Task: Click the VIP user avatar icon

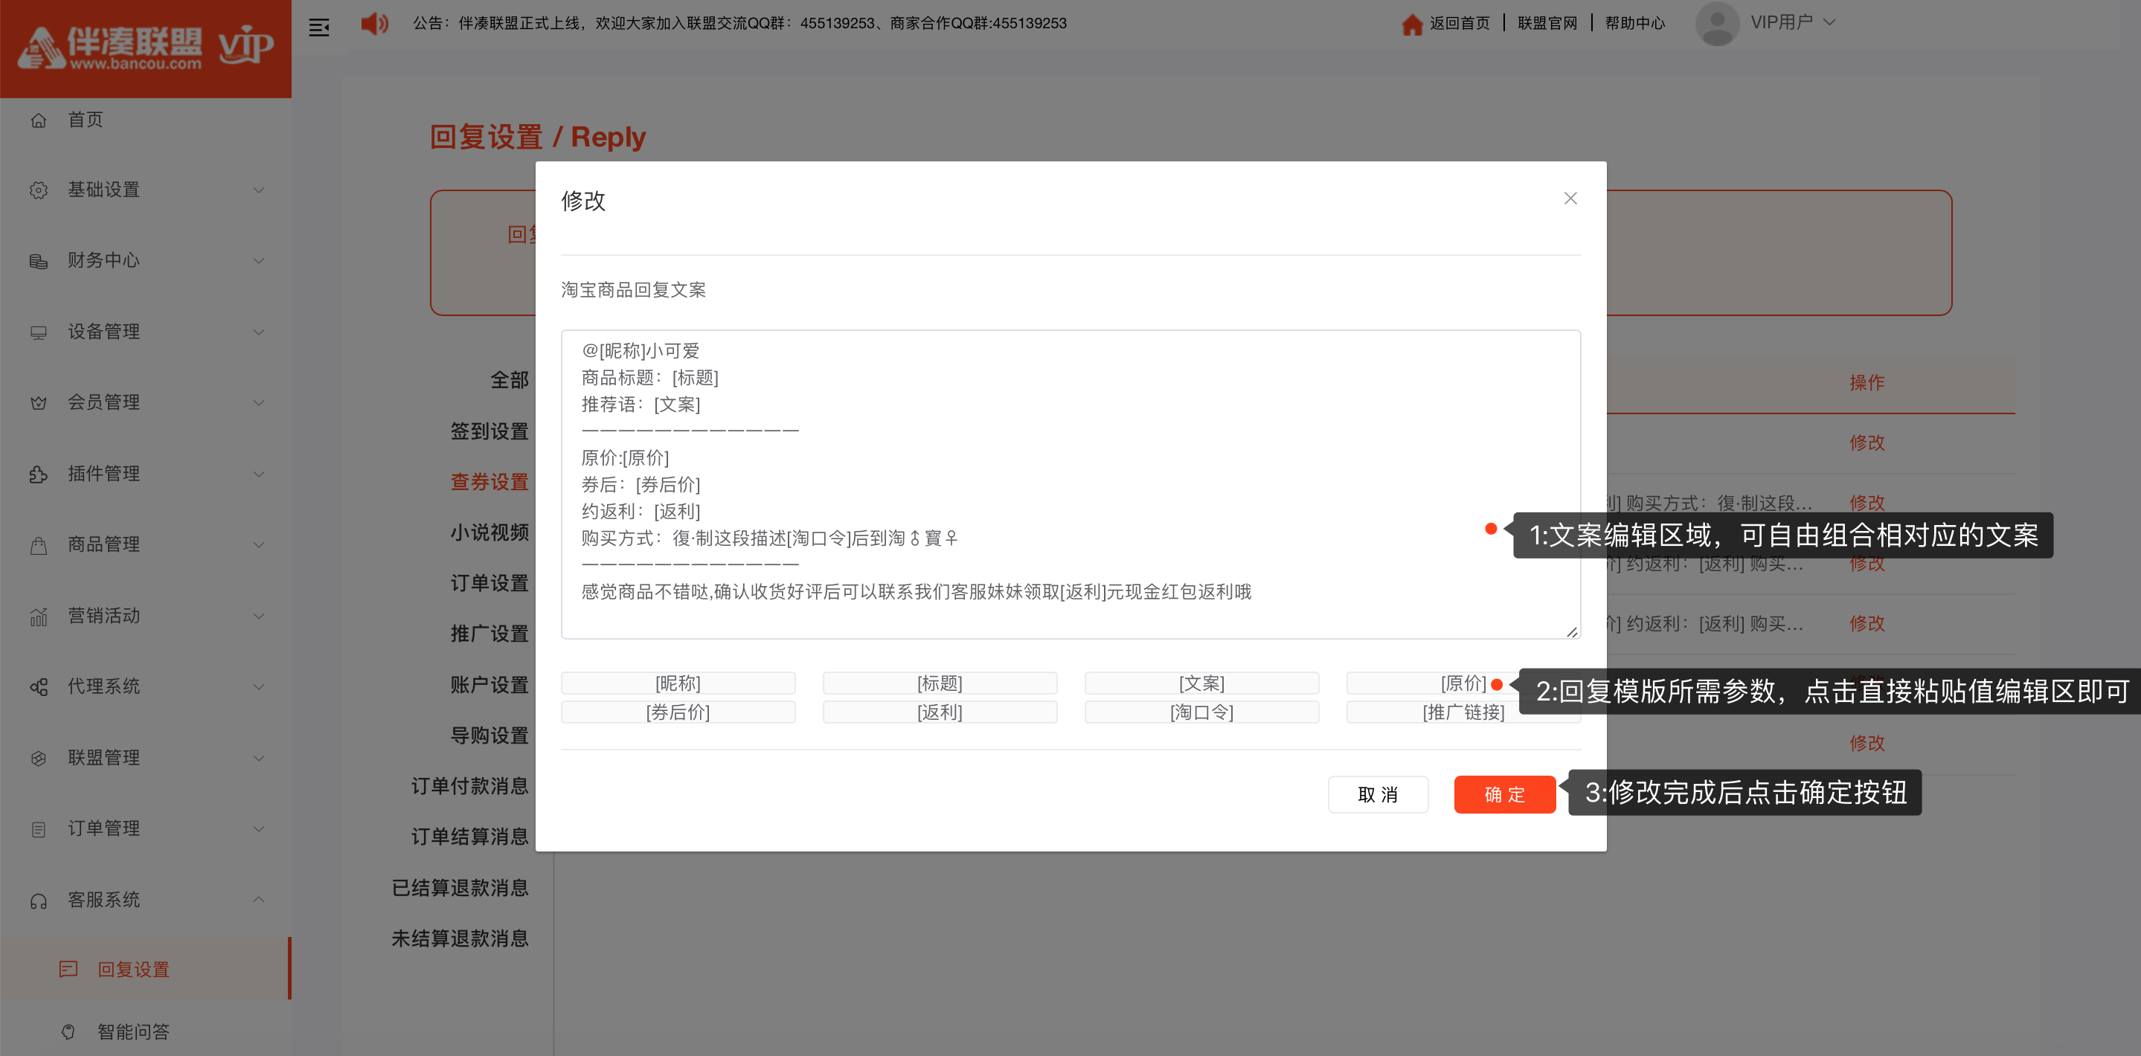Action: (x=1717, y=23)
